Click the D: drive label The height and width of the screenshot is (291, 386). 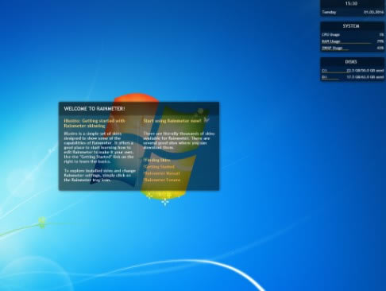[x=324, y=77]
